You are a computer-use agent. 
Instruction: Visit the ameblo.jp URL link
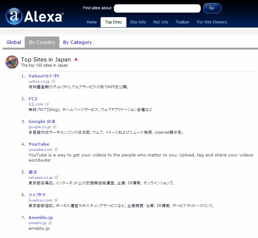[x=37, y=223]
